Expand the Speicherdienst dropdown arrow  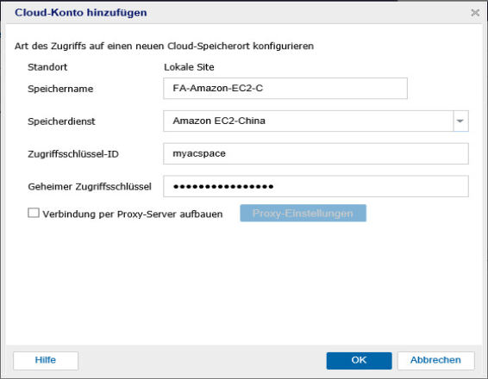[460, 121]
